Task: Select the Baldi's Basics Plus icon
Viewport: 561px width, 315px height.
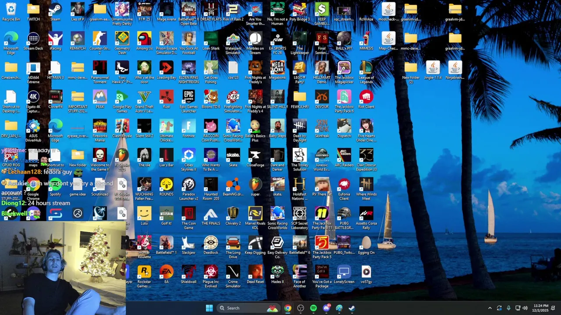Action: 255,131
